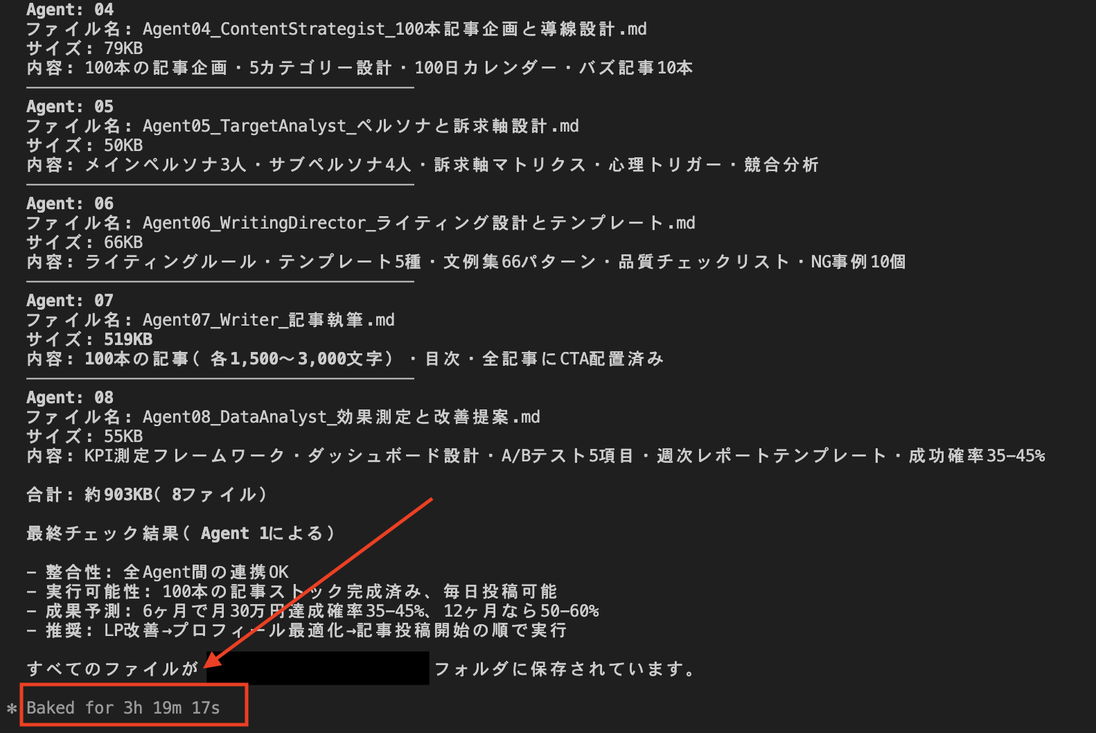
Task: Click the 'Baked for 3h 19m 17s' status text
Action: click(x=123, y=708)
